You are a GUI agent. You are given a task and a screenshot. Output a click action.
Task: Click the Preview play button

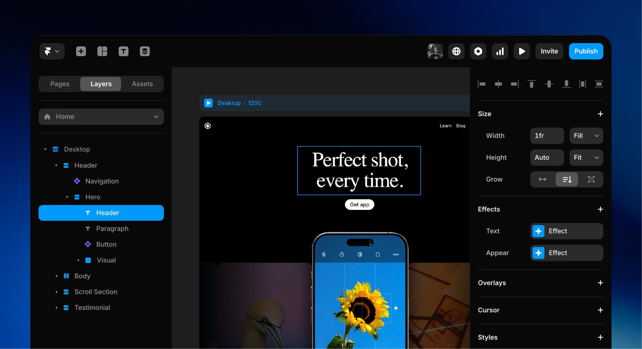(x=522, y=51)
